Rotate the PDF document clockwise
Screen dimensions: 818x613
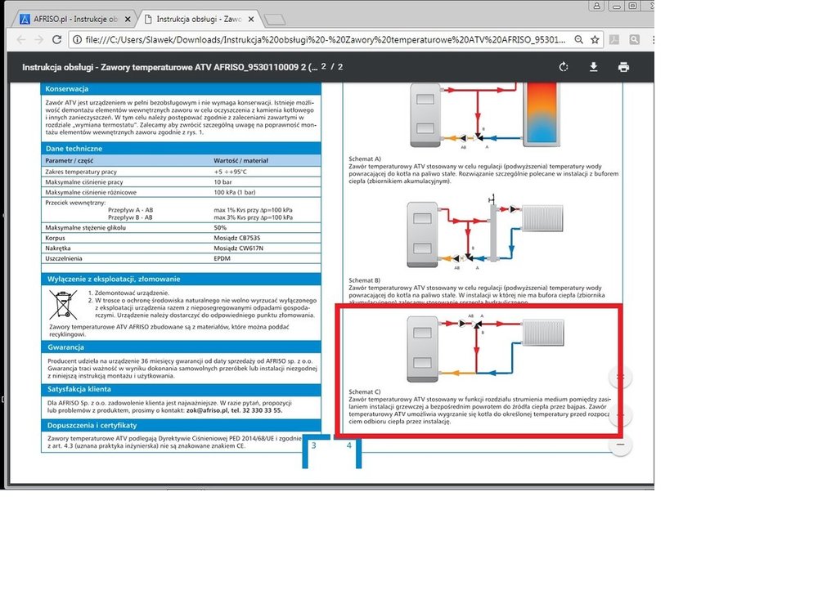pos(563,67)
